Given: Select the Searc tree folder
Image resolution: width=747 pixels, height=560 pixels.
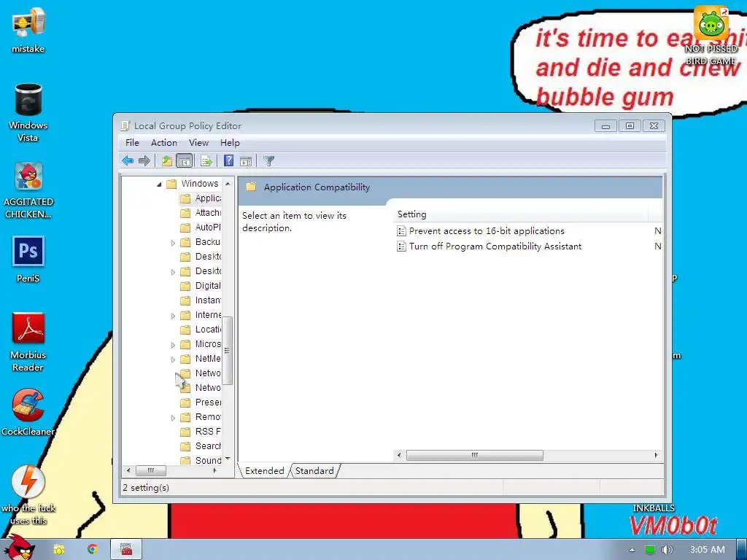Looking at the screenshot, I should [201, 446].
